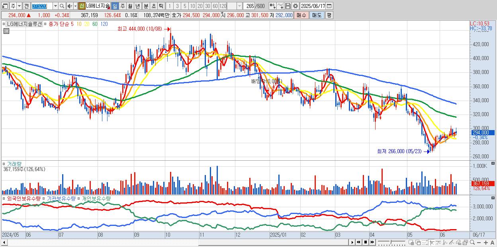Open the calendar date picker icon

click(329, 6)
